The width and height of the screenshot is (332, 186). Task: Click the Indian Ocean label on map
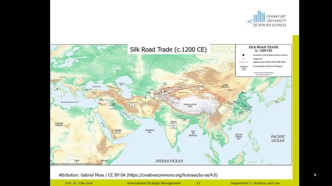[169, 161]
